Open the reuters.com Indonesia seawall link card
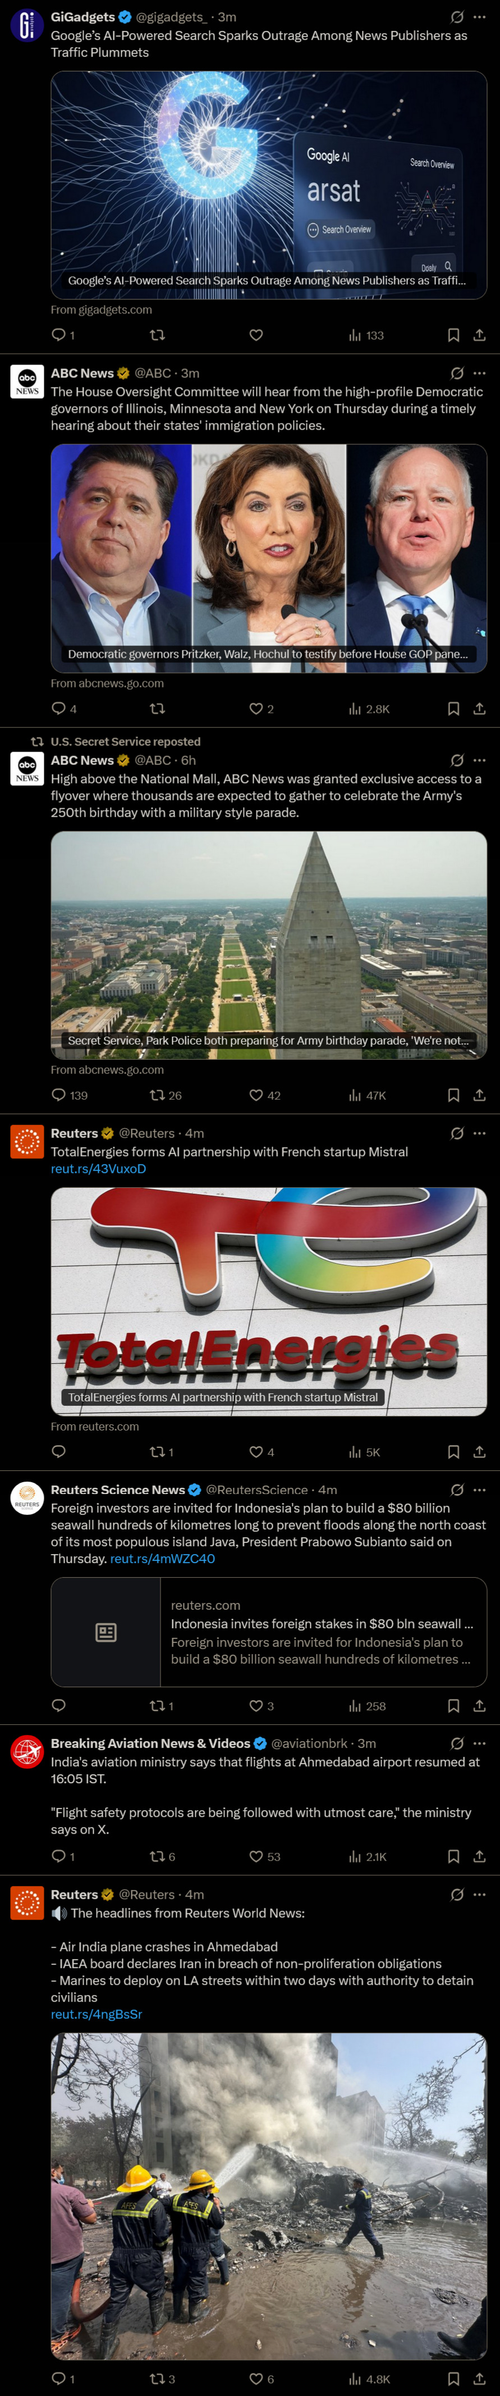The height and width of the screenshot is (2396, 500). 269,1632
